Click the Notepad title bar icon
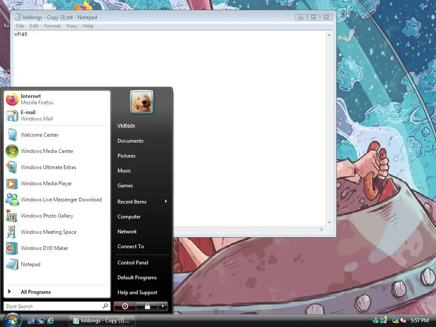This screenshot has height=327, width=436. 17,17
